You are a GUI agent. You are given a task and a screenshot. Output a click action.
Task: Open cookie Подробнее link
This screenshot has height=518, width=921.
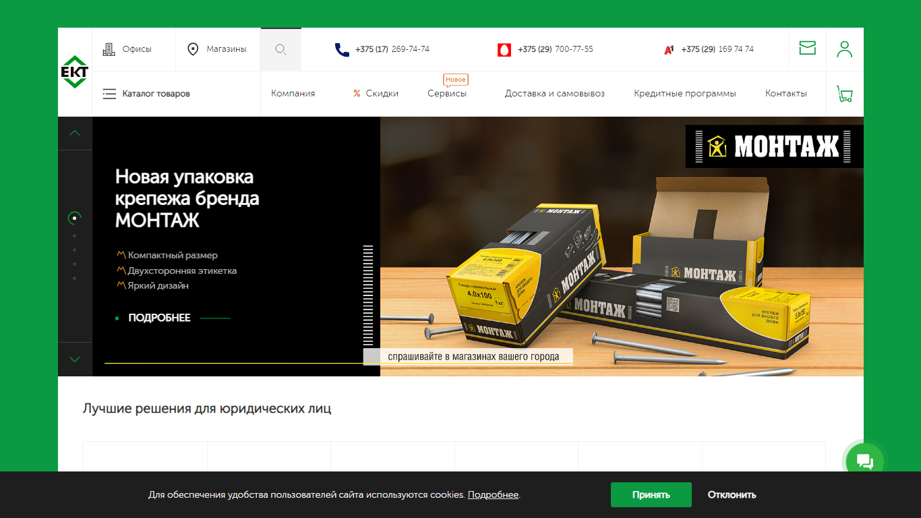pos(494,495)
